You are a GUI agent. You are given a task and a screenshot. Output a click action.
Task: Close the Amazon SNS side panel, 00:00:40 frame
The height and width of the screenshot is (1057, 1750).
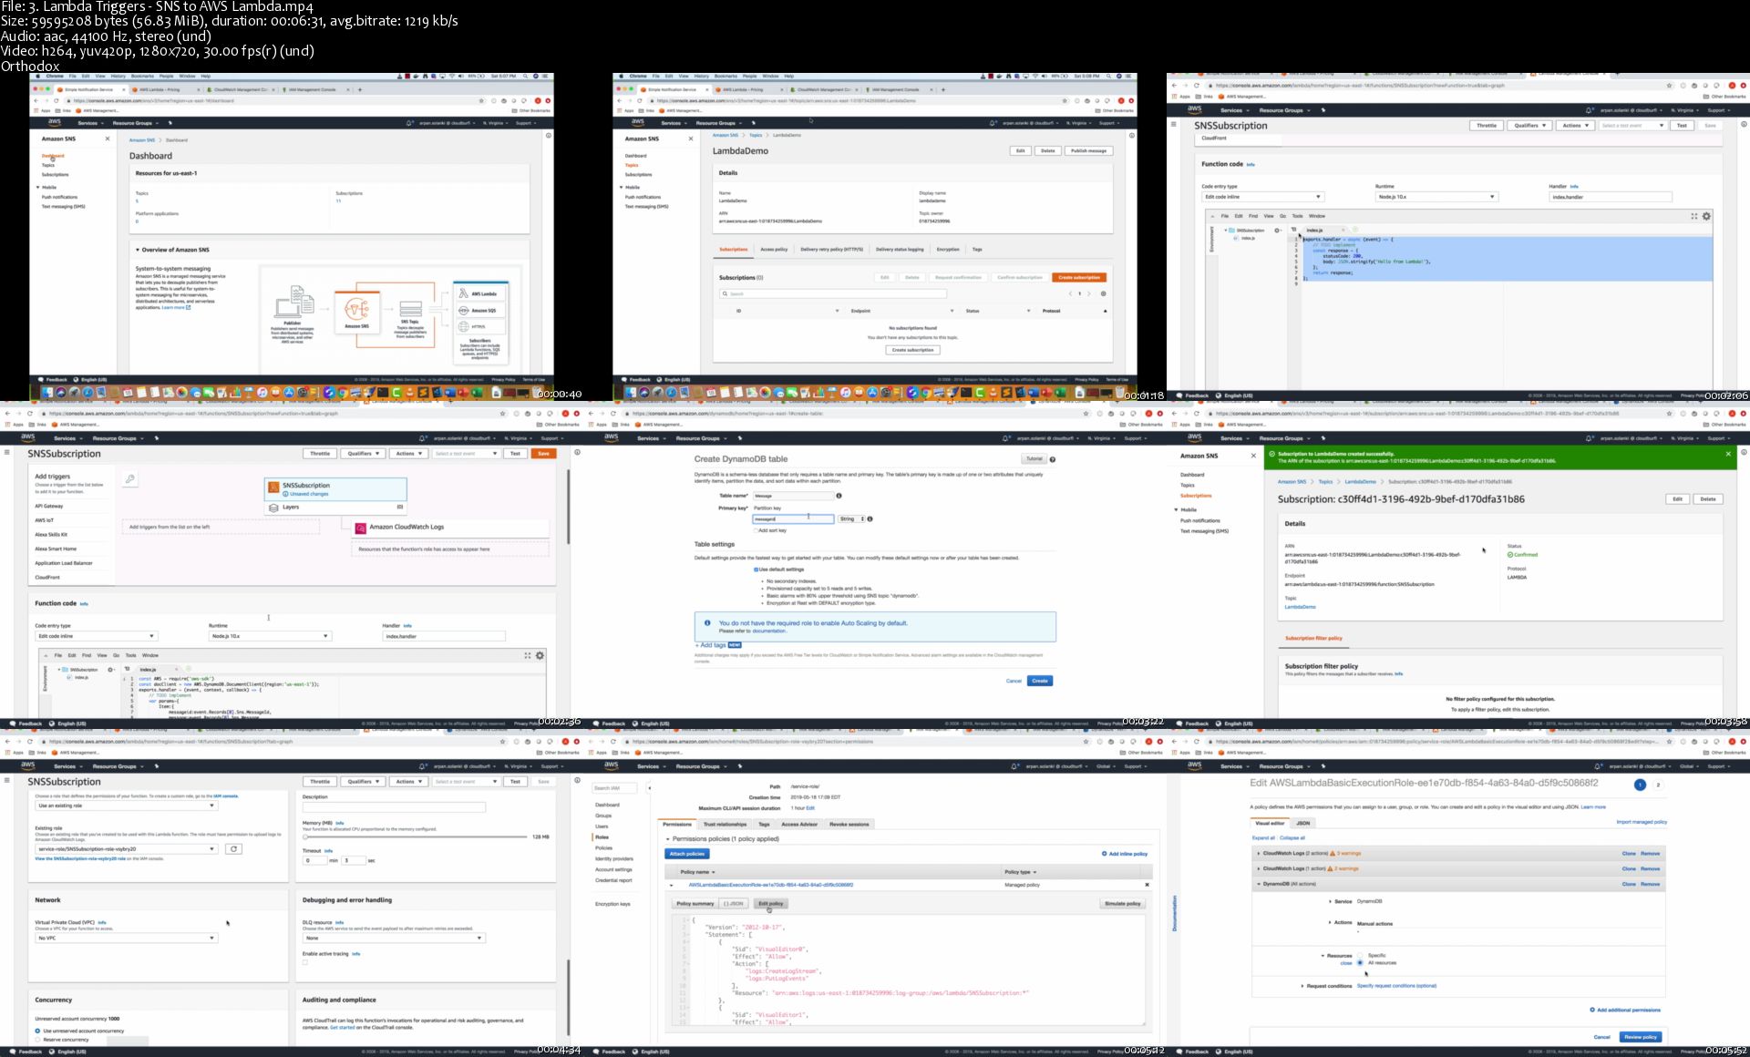coord(108,139)
